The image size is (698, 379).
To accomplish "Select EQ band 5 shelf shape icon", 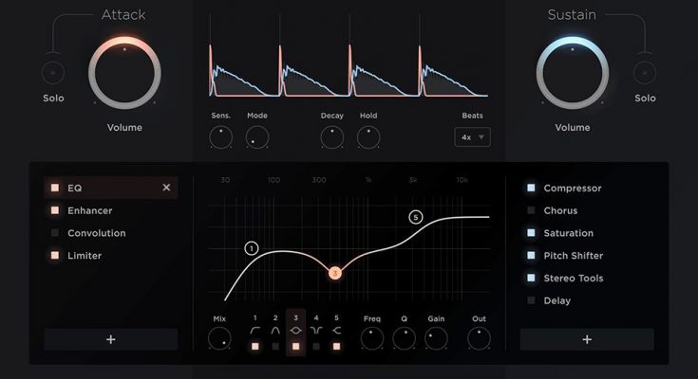I will [x=336, y=331].
